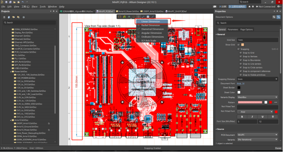
Task: Uncheck Snap to Vertices option
Action: point(241,56)
